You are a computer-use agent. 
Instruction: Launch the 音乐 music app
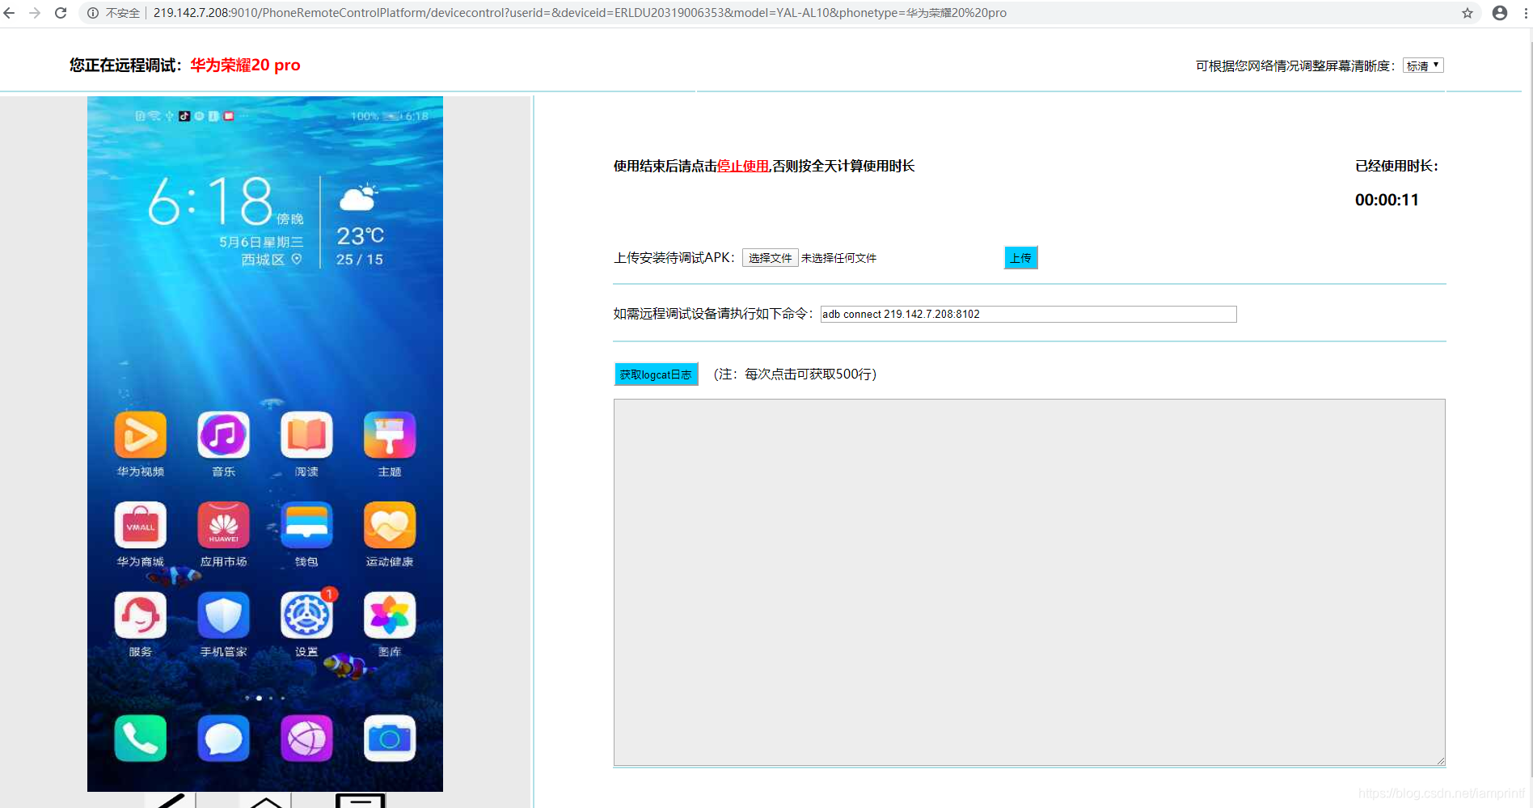click(223, 434)
